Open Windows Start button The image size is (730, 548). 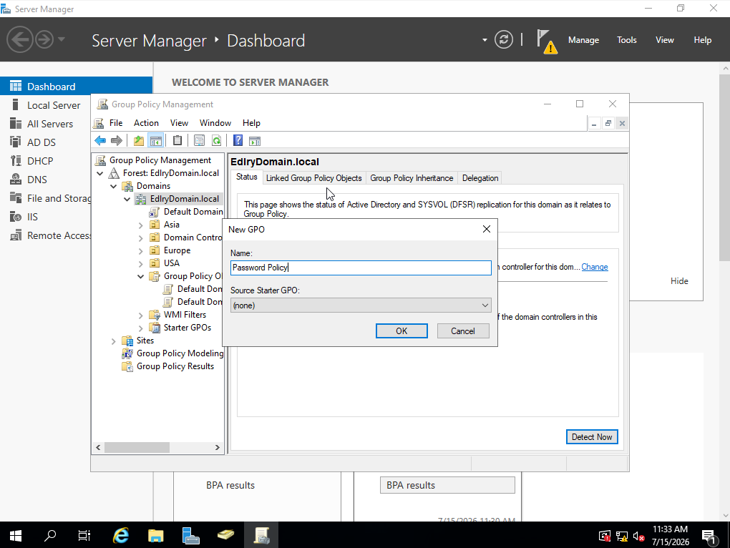click(x=15, y=536)
